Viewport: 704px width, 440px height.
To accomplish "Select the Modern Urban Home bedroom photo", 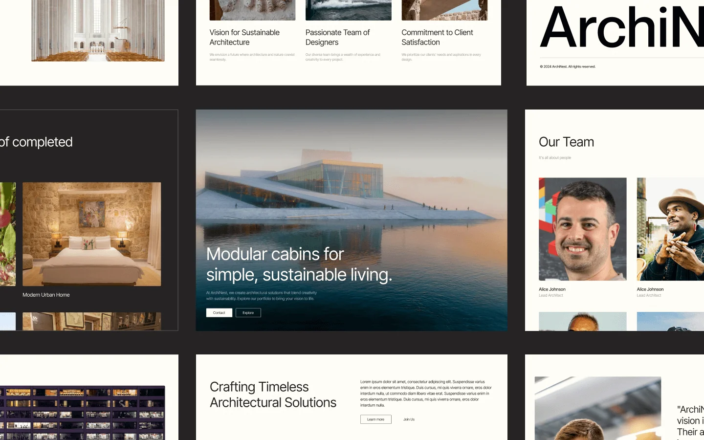I will pyautogui.click(x=92, y=234).
